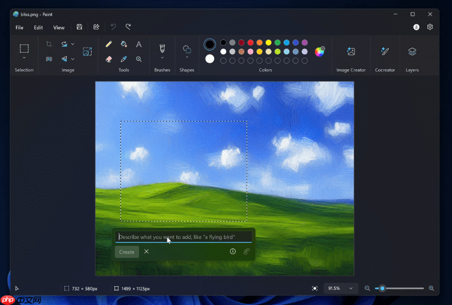Click the Redo arrow
The width and height of the screenshot is (452, 305).
[128, 27]
